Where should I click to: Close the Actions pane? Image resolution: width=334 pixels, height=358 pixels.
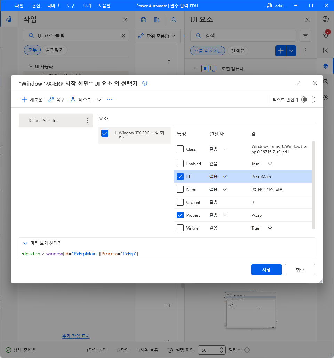coord(125,20)
